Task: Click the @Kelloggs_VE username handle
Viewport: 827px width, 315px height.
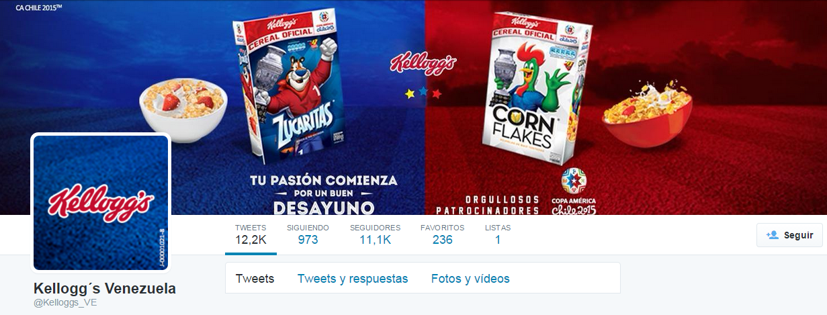Action: (66, 304)
